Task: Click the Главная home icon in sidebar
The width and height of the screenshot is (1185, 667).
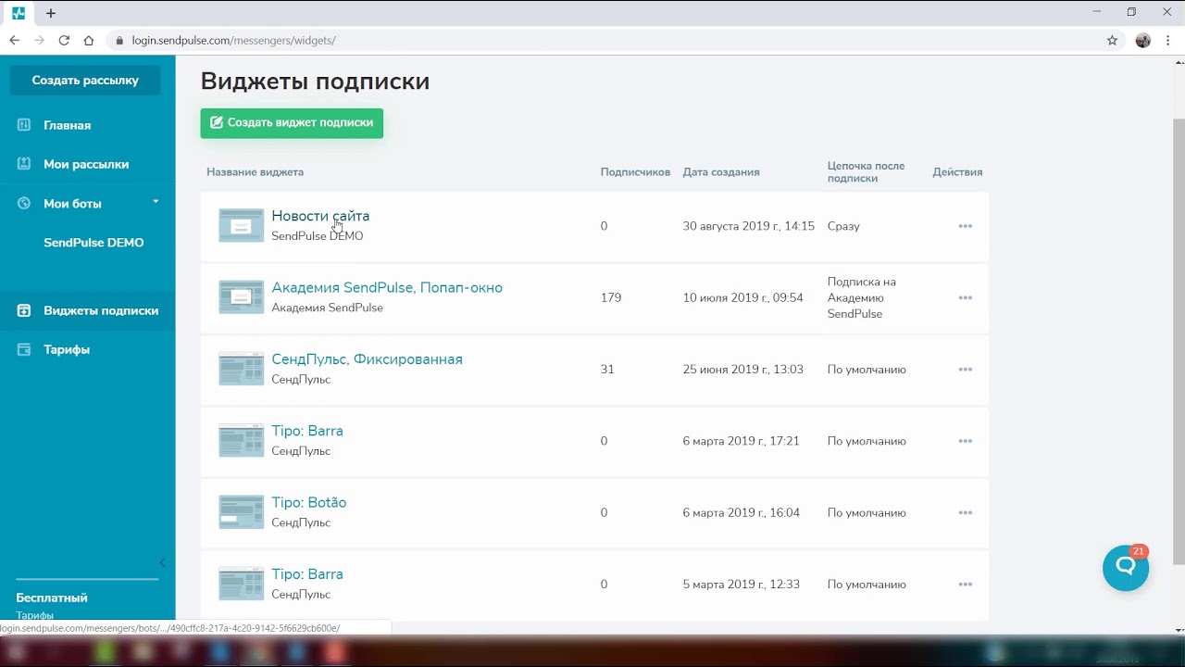Action: point(24,125)
